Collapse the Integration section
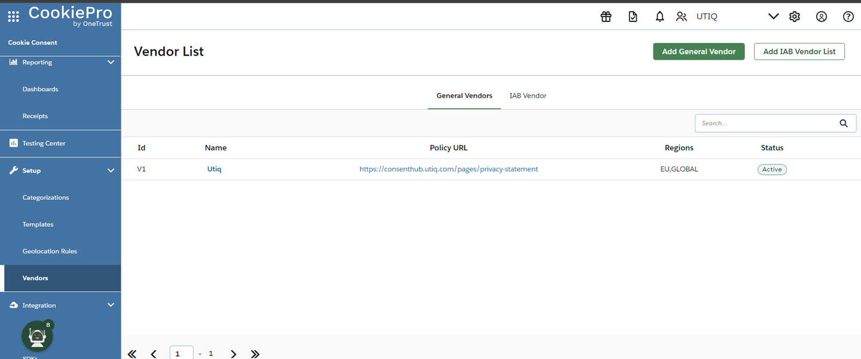The width and height of the screenshot is (861, 359). pos(111,305)
